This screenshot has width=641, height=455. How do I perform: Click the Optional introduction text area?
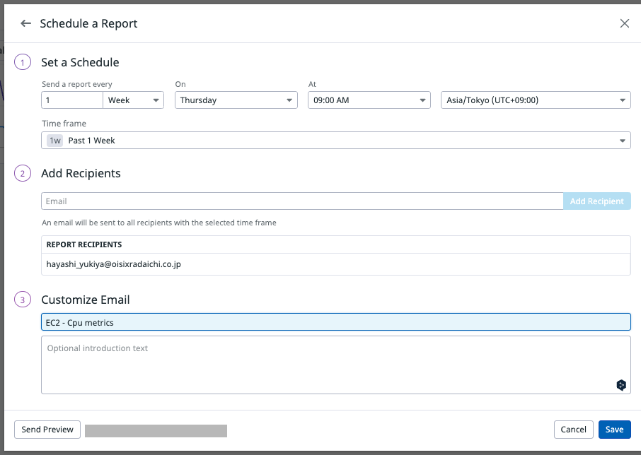coord(335,365)
